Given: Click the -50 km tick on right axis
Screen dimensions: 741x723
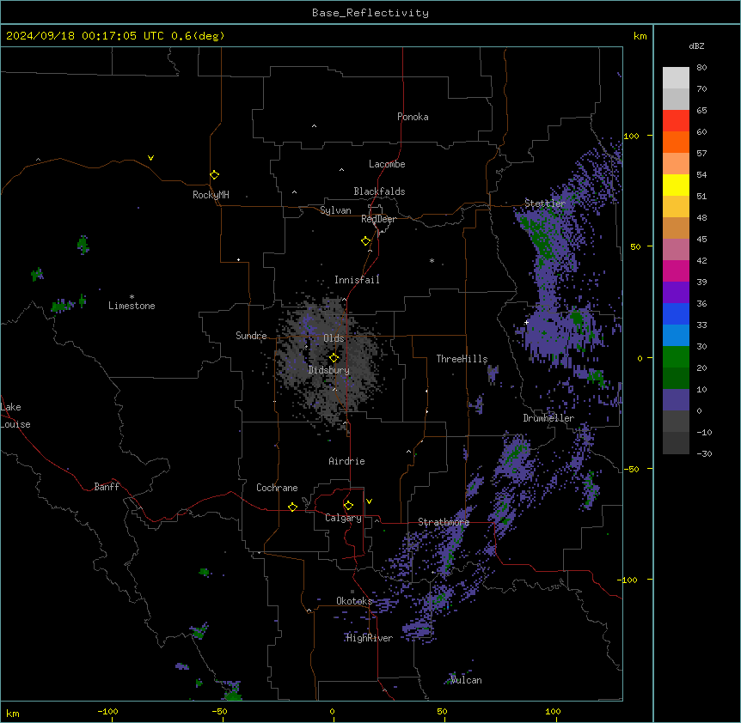Looking at the screenshot, I should pyautogui.click(x=631, y=469).
